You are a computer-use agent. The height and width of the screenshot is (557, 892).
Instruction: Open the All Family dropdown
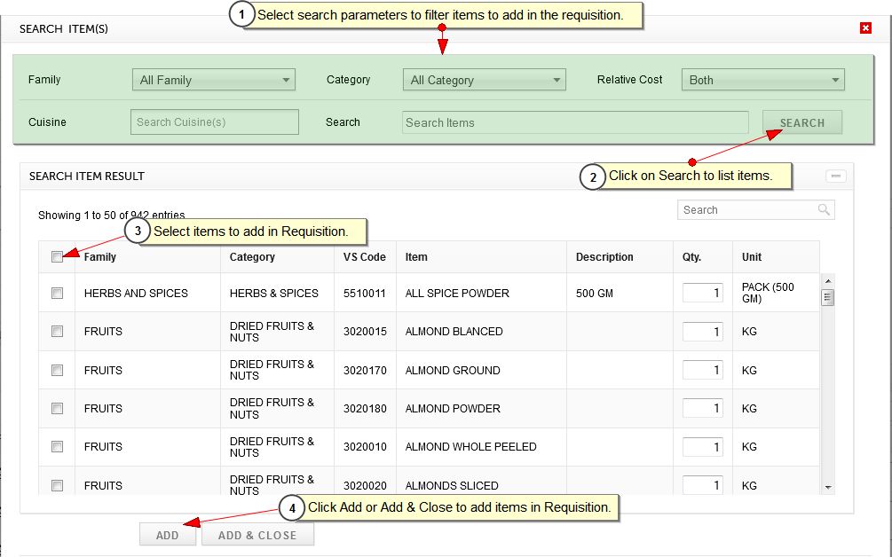214,80
